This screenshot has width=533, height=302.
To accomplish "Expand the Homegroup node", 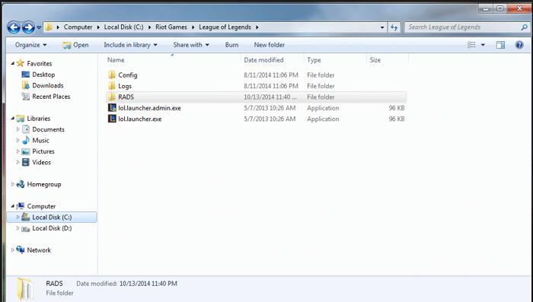I will coord(13,184).
